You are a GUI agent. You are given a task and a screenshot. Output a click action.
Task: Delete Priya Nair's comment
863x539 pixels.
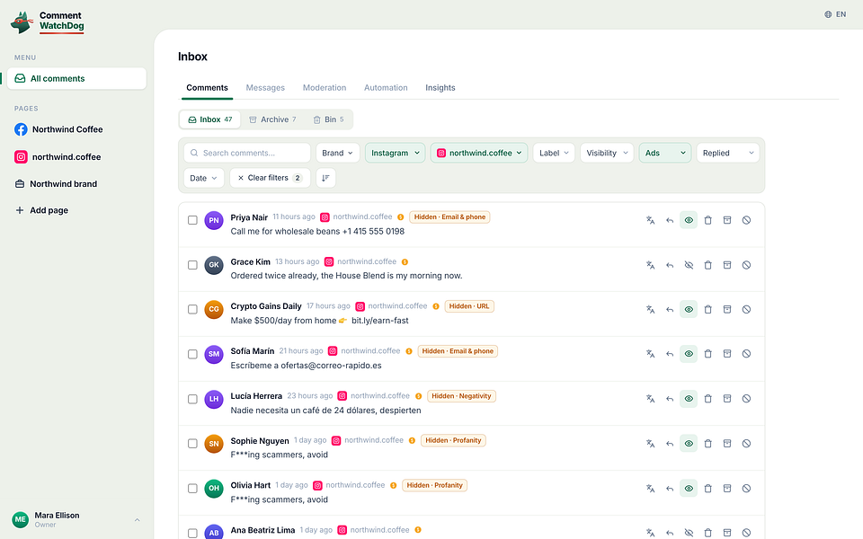(x=707, y=220)
